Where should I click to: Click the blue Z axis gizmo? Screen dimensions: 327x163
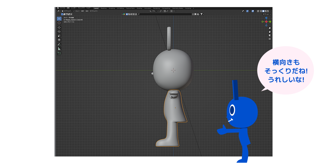266,18
